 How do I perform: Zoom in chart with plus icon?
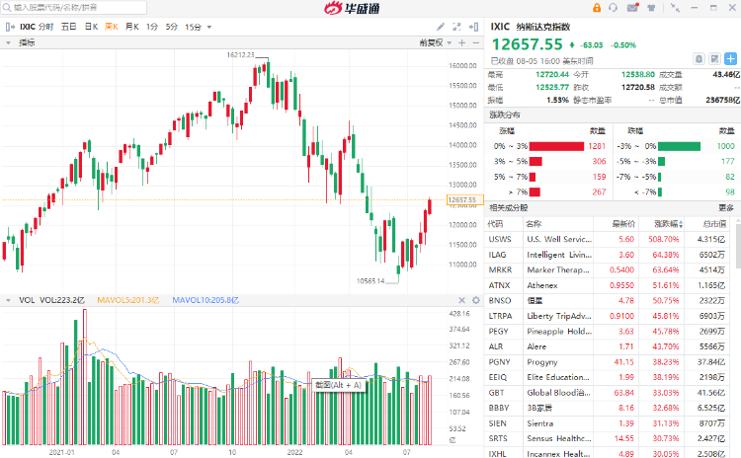(x=462, y=42)
